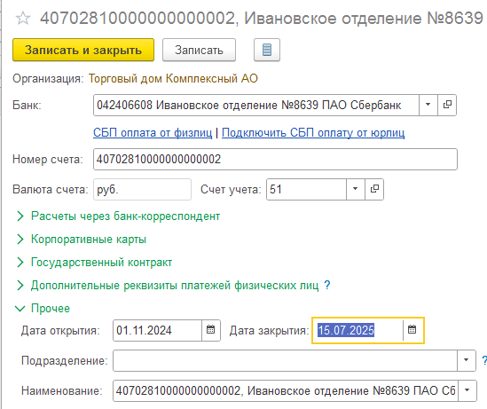Click Записать и закрыть button
Image resolution: width=487 pixels, height=409 pixels.
pyautogui.click(x=83, y=50)
